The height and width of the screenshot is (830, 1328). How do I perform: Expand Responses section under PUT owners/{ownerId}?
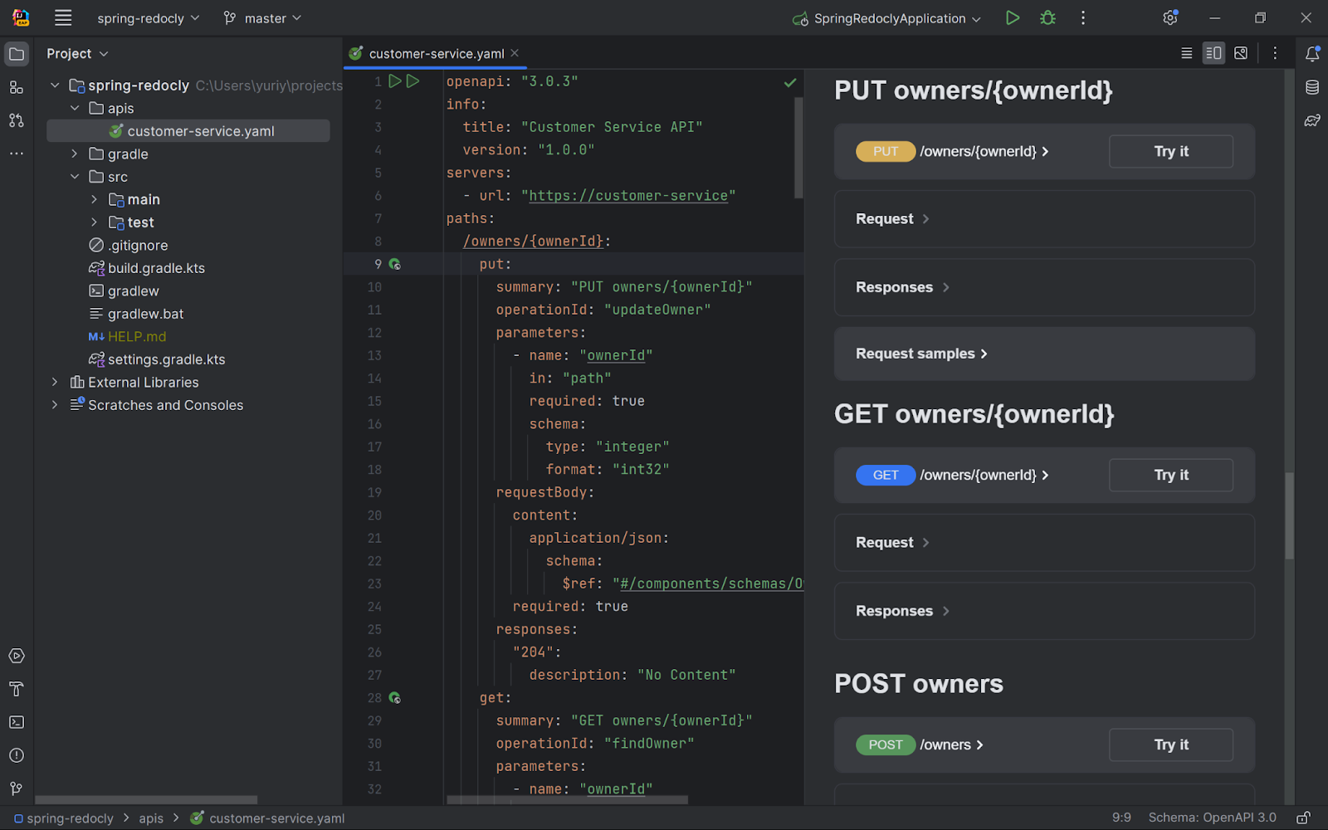click(x=1044, y=287)
